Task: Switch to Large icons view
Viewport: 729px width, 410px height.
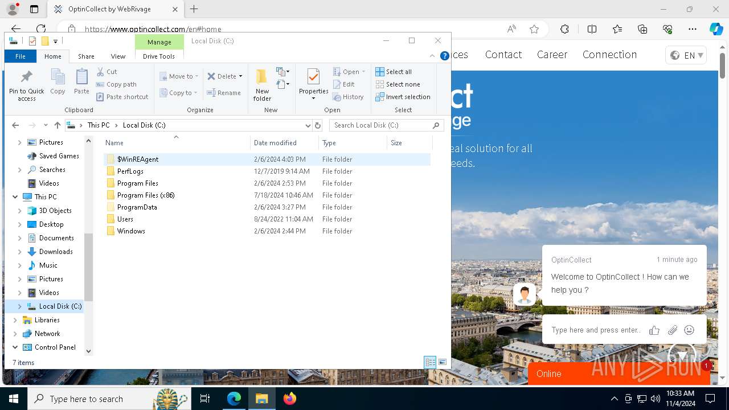Action: pyautogui.click(x=443, y=362)
